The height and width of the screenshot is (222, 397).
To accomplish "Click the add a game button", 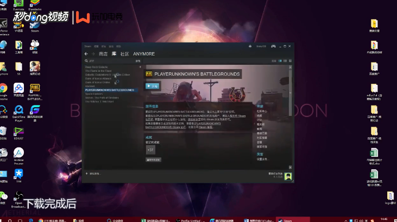I will (x=93, y=174).
